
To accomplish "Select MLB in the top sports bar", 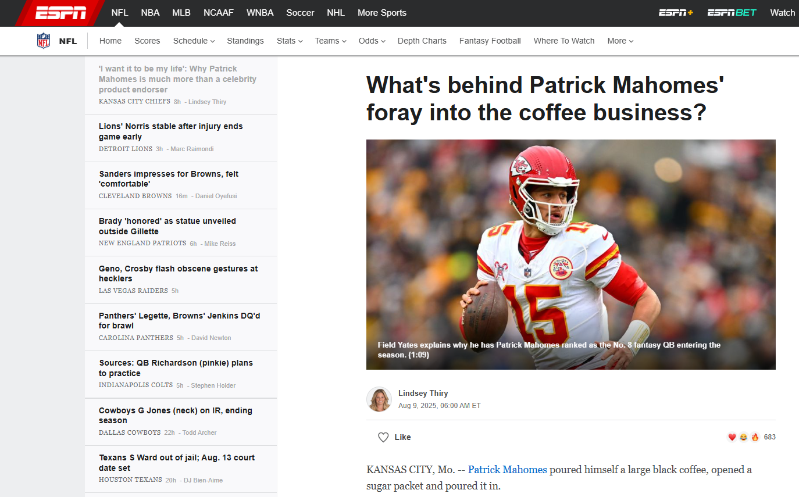I will coord(181,13).
